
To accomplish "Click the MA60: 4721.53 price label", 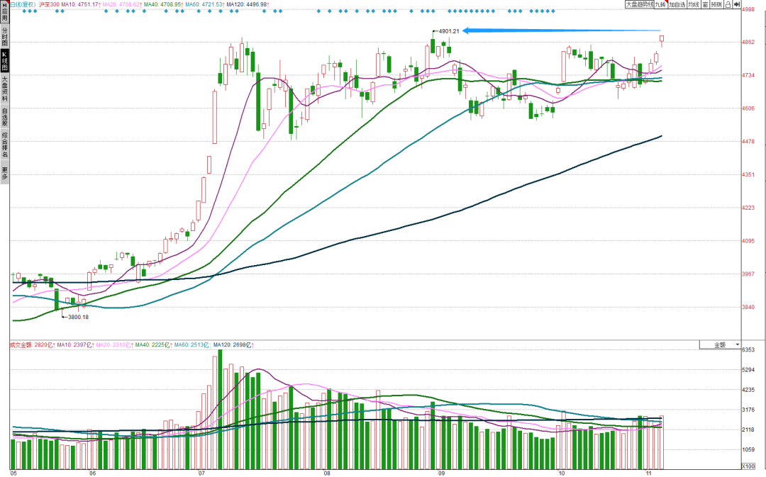I will (x=205, y=4).
